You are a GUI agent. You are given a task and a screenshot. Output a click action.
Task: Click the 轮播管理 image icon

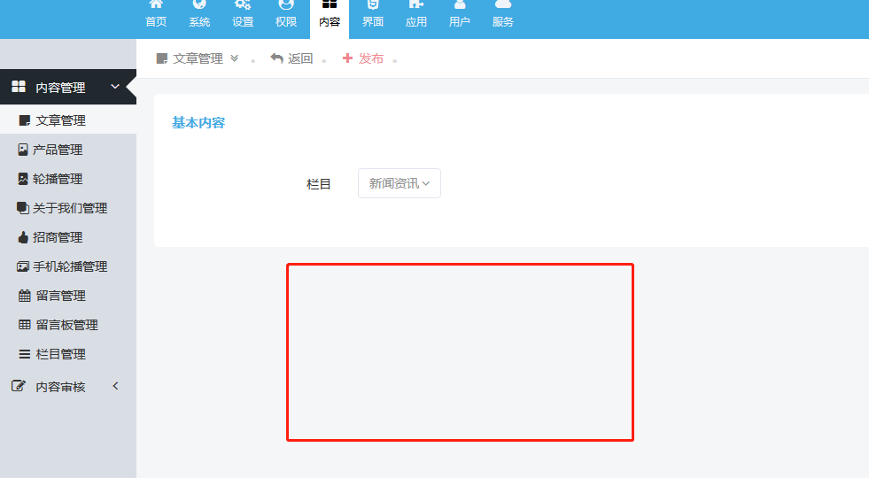[x=23, y=178]
